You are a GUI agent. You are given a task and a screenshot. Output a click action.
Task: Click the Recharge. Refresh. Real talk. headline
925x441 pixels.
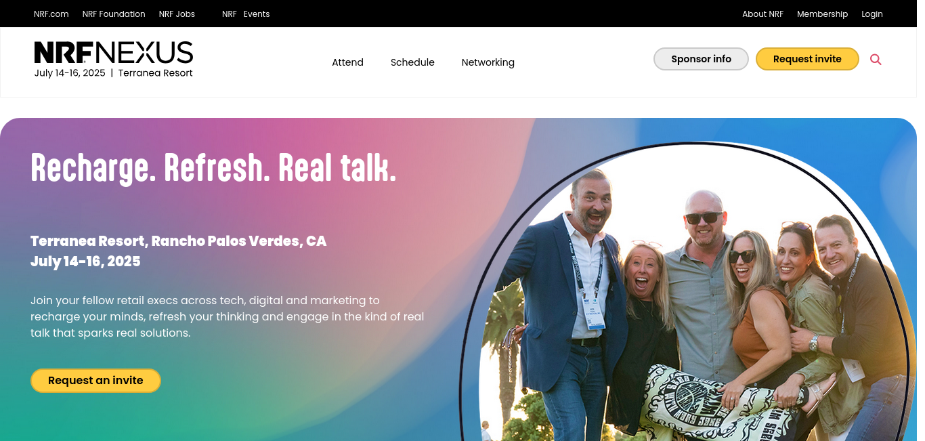213,168
